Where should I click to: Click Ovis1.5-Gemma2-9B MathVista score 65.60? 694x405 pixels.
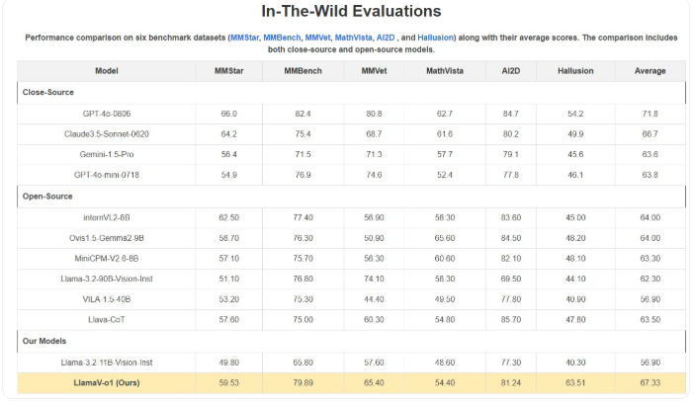tap(444, 238)
